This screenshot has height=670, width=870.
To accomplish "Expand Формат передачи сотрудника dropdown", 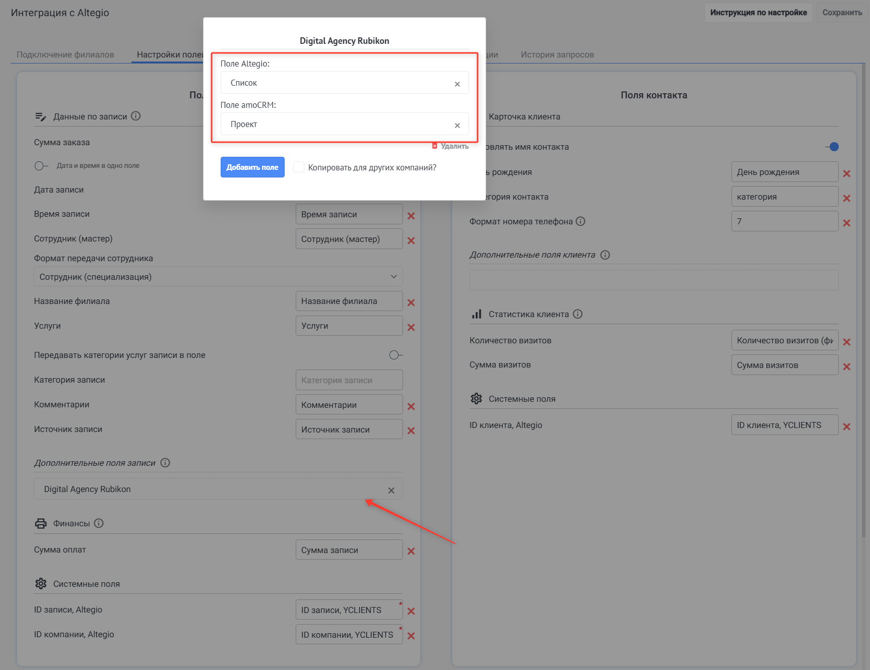I will pyautogui.click(x=218, y=277).
